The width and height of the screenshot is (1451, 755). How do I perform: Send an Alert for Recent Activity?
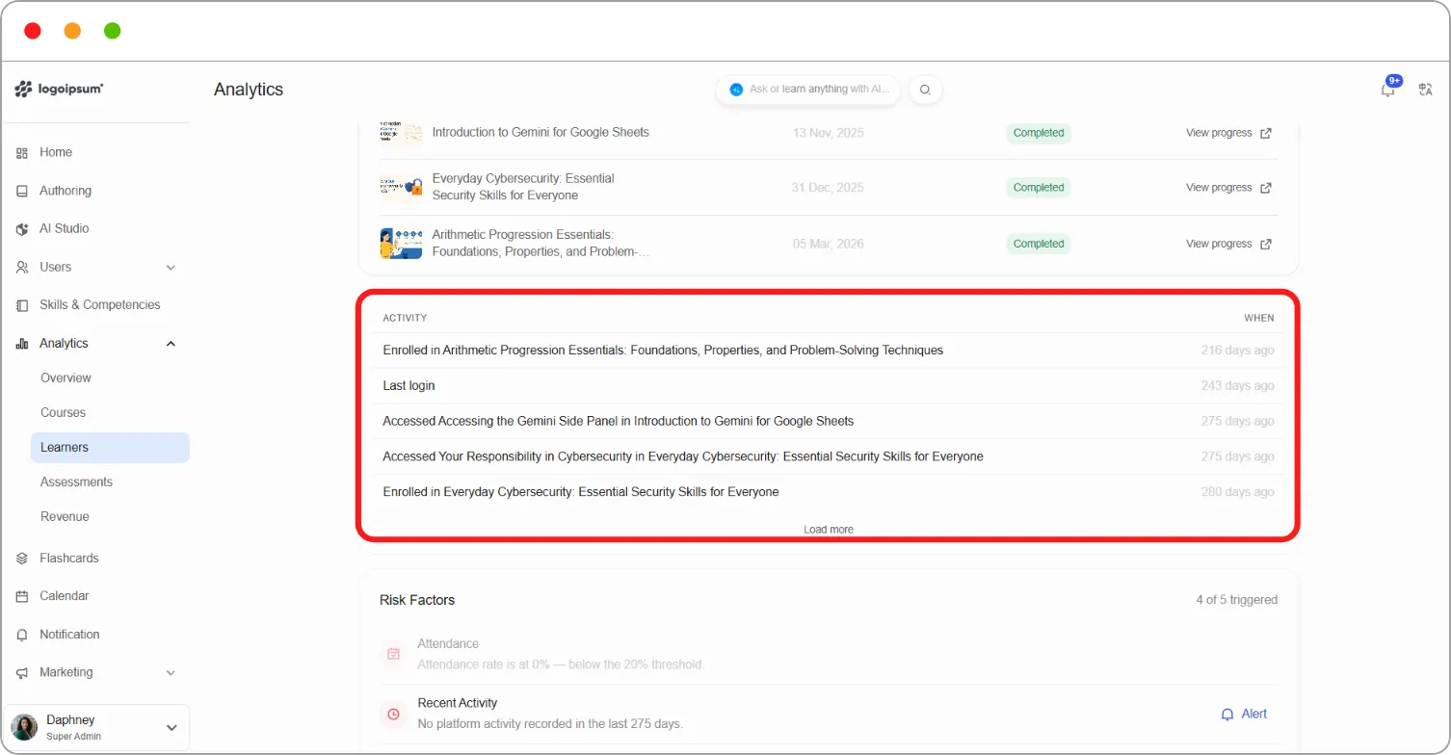point(1244,715)
